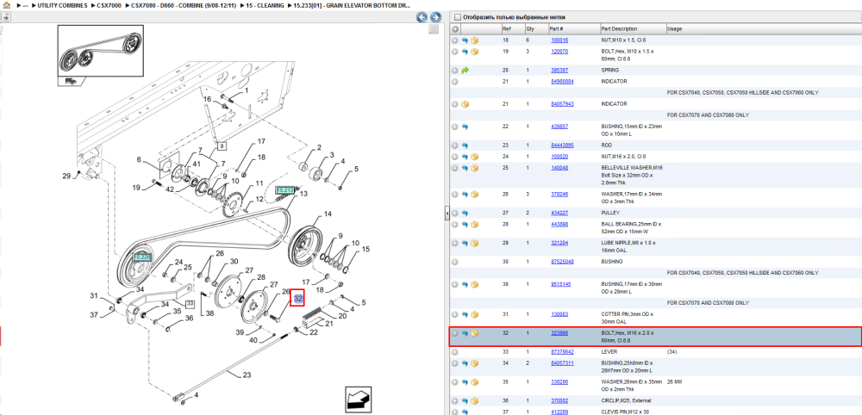Open the CSX7000 breadcrumb
Viewport: 862px width, 415px height.
pyautogui.click(x=109, y=5)
